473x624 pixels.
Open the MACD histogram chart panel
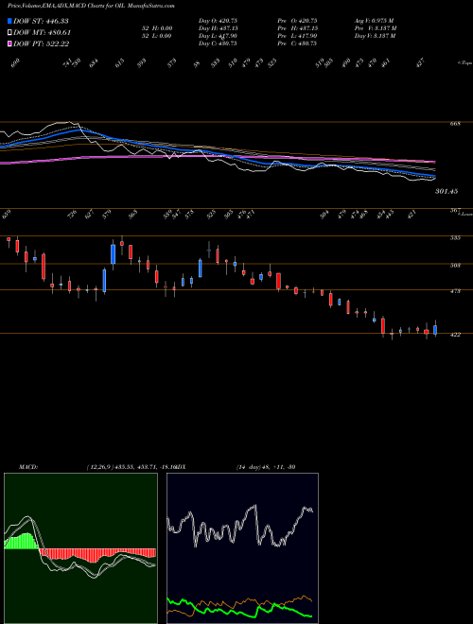tap(80, 548)
